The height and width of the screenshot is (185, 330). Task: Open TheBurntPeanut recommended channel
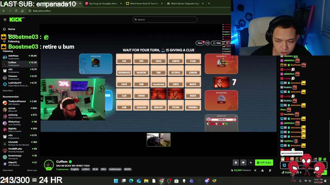20,103
